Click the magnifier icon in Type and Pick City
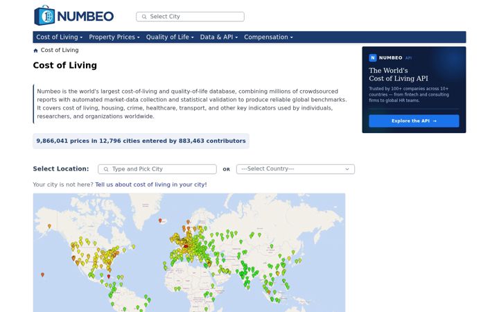The height and width of the screenshot is (312, 499). click(x=106, y=169)
